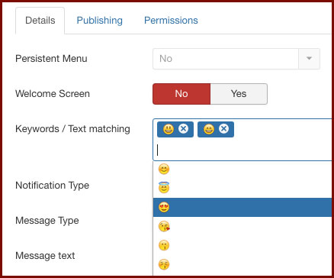Open the Permissions tab
Image resolution: width=334 pixels, height=278 pixels.
pos(171,21)
